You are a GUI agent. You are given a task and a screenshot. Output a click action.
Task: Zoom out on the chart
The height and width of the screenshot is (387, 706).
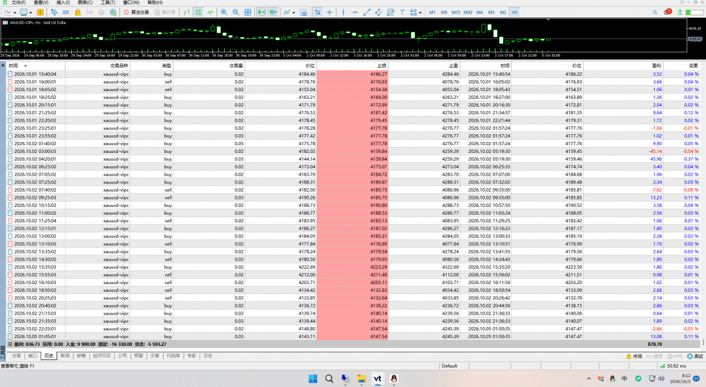click(236, 12)
